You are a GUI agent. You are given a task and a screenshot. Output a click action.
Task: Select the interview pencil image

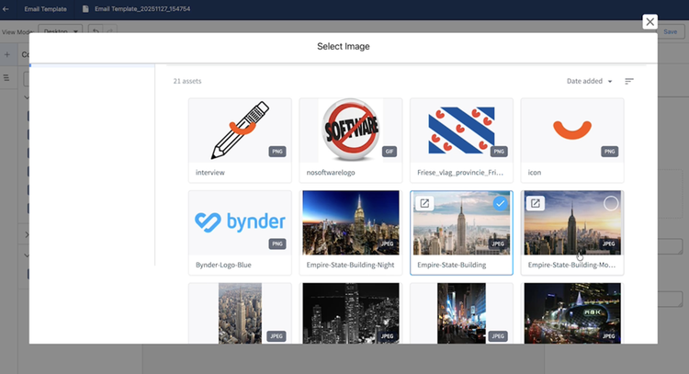[240, 130]
